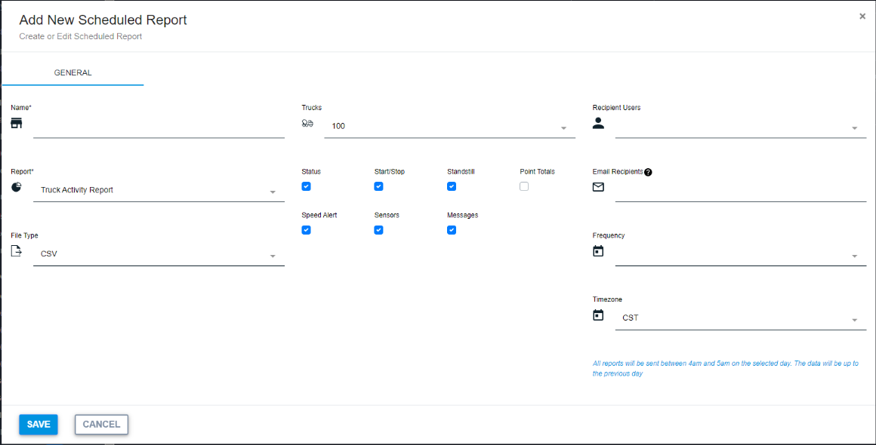Expand the CSV file type dropdown
Screen dimensions: 876x445
click(x=159, y=255)
